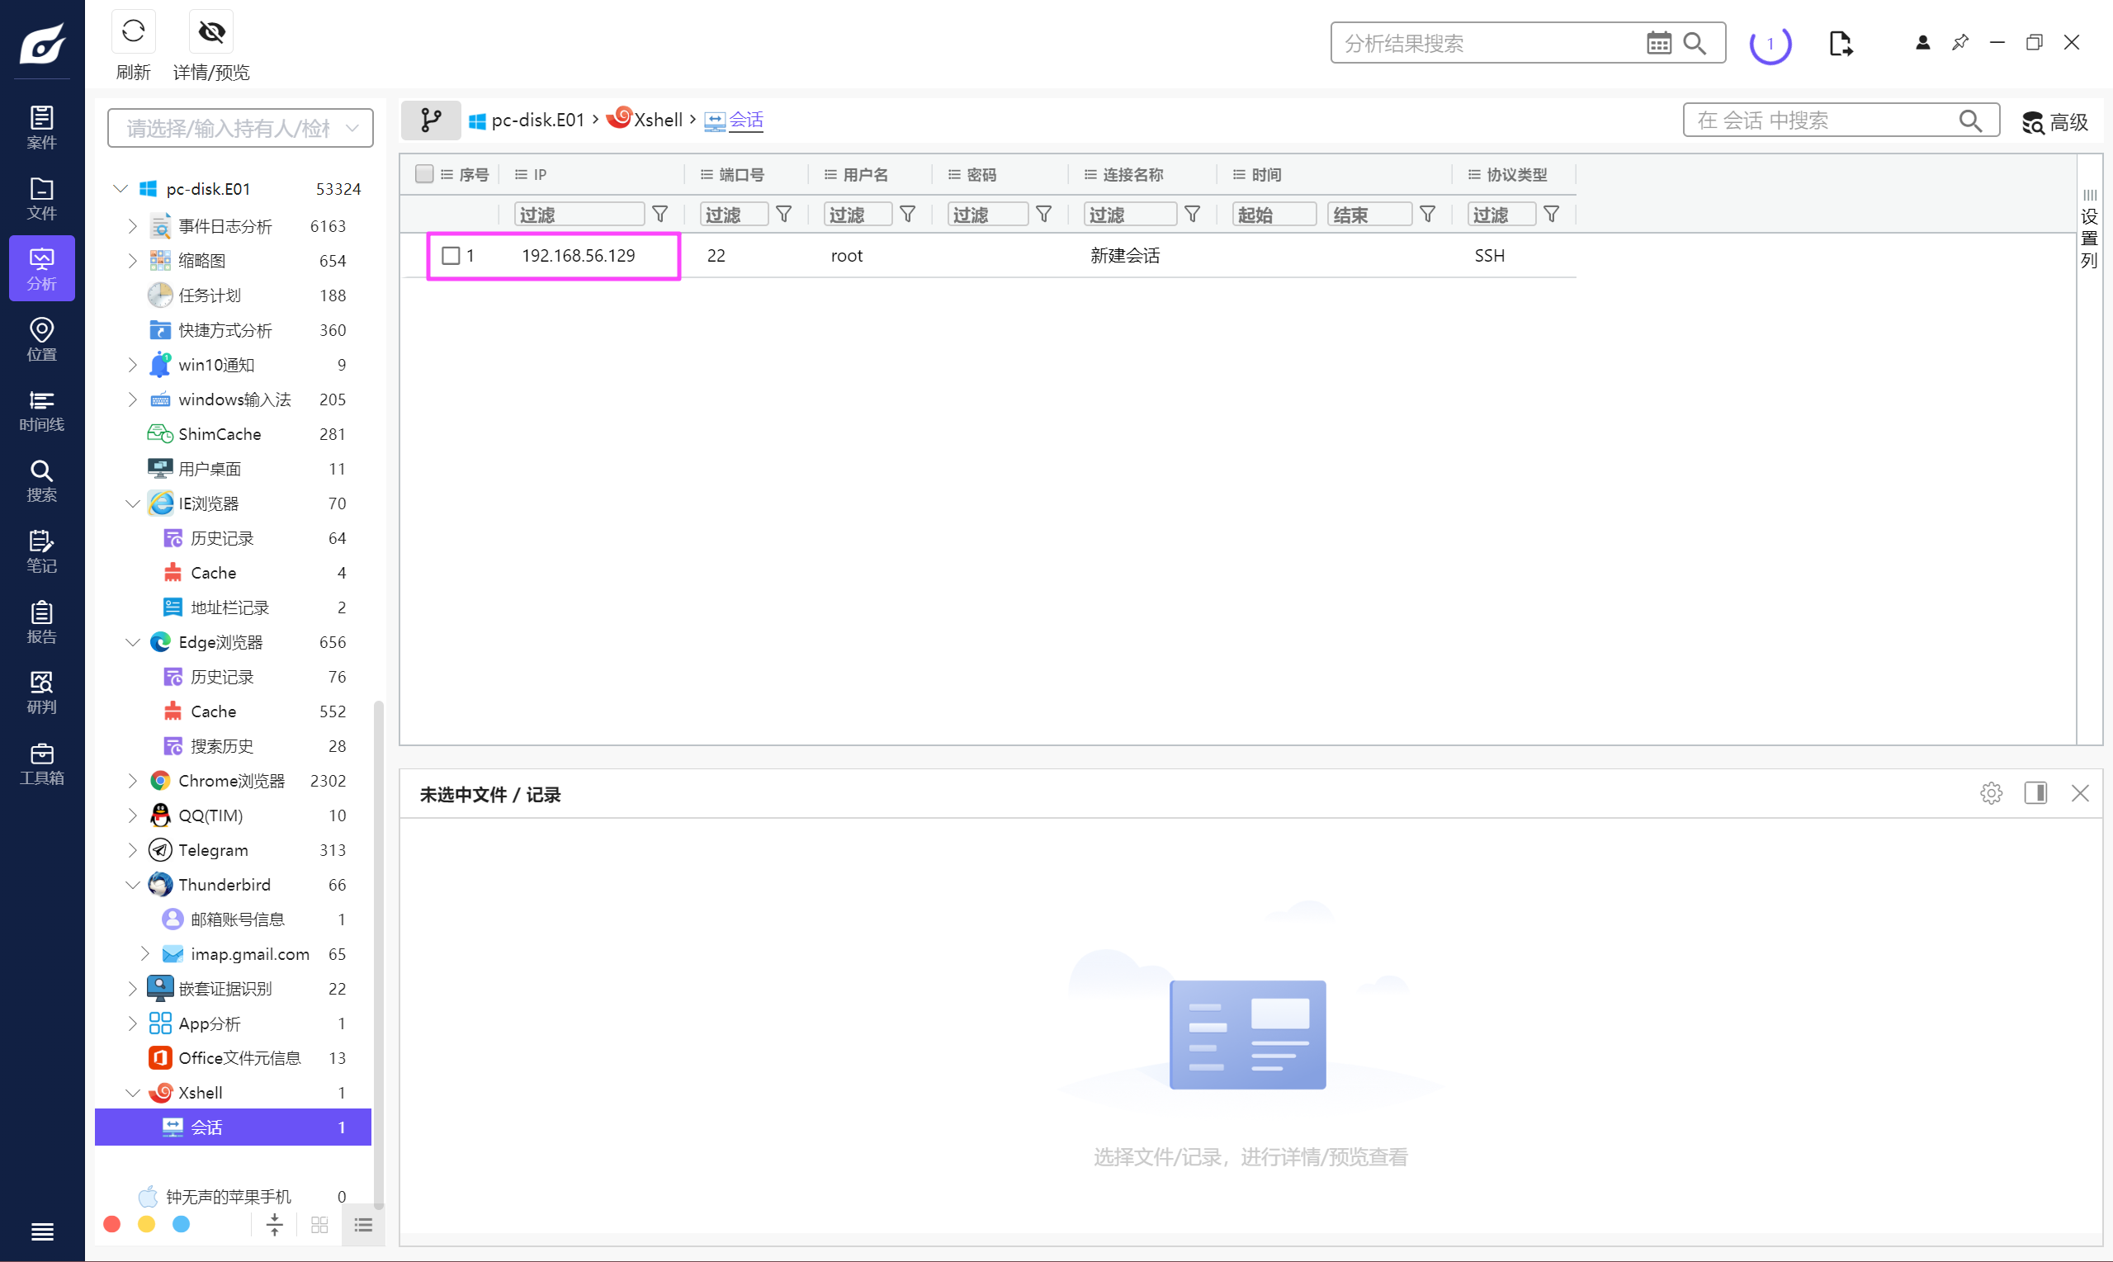The image size is (2113, 1262).
Task: Open the user account icon
Action: pos(1922,43)
